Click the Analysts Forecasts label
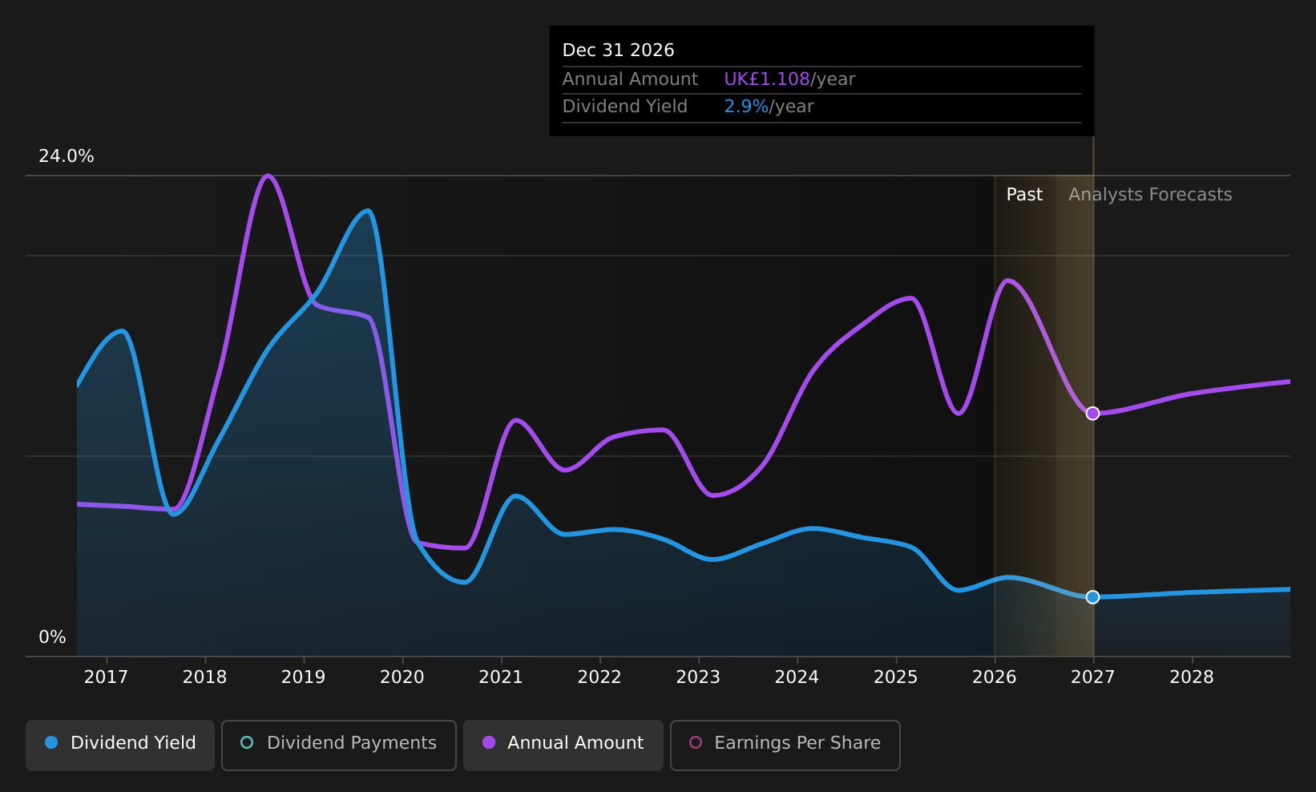This screenshot has height=792, width=1316. point(1150,195)
